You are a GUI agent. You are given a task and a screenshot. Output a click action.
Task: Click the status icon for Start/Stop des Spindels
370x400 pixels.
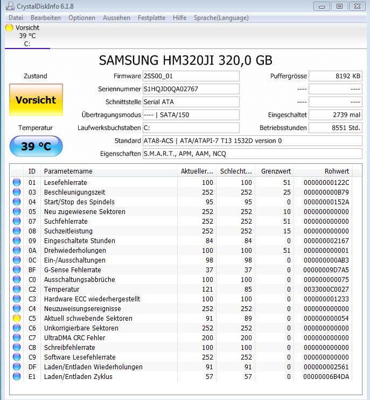click(x=17, y=202)
